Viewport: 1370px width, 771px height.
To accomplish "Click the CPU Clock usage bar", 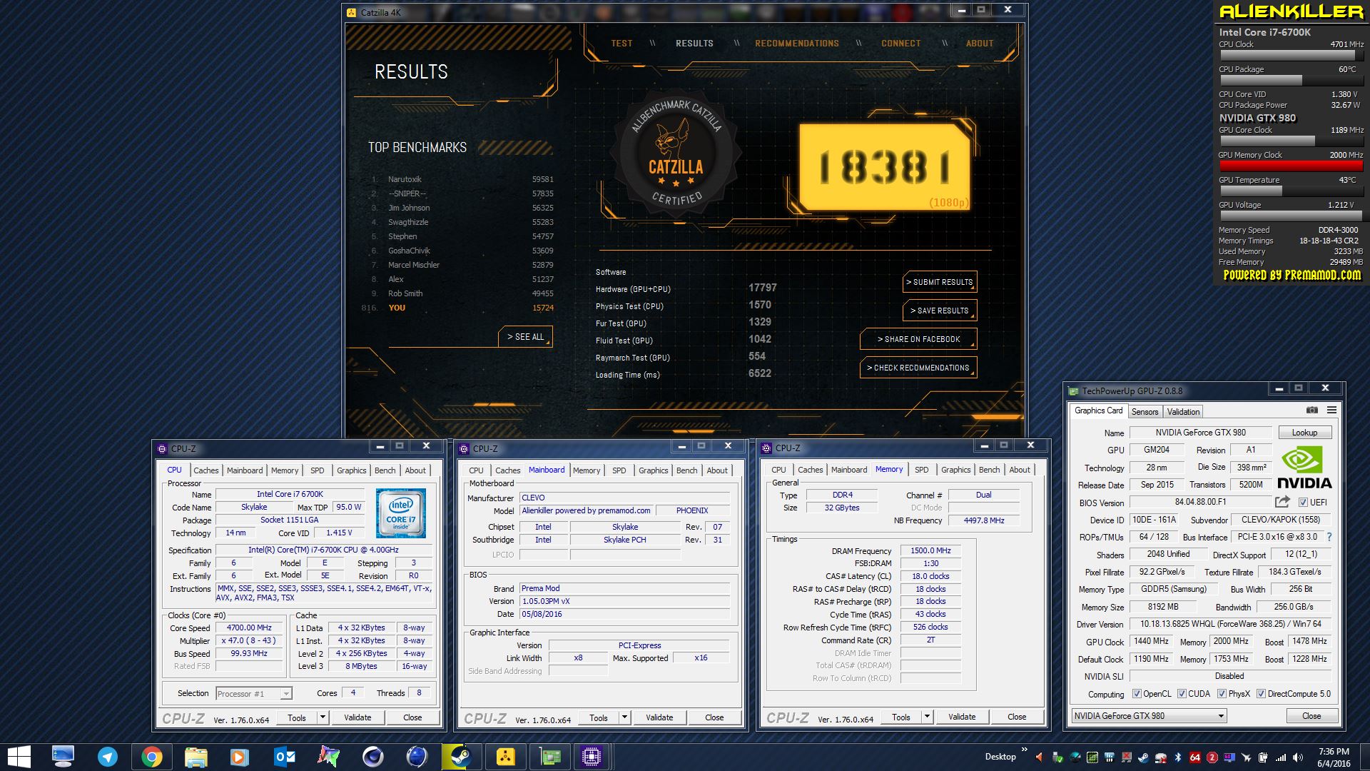I will pyautogui.click(x=1290, y=55).
